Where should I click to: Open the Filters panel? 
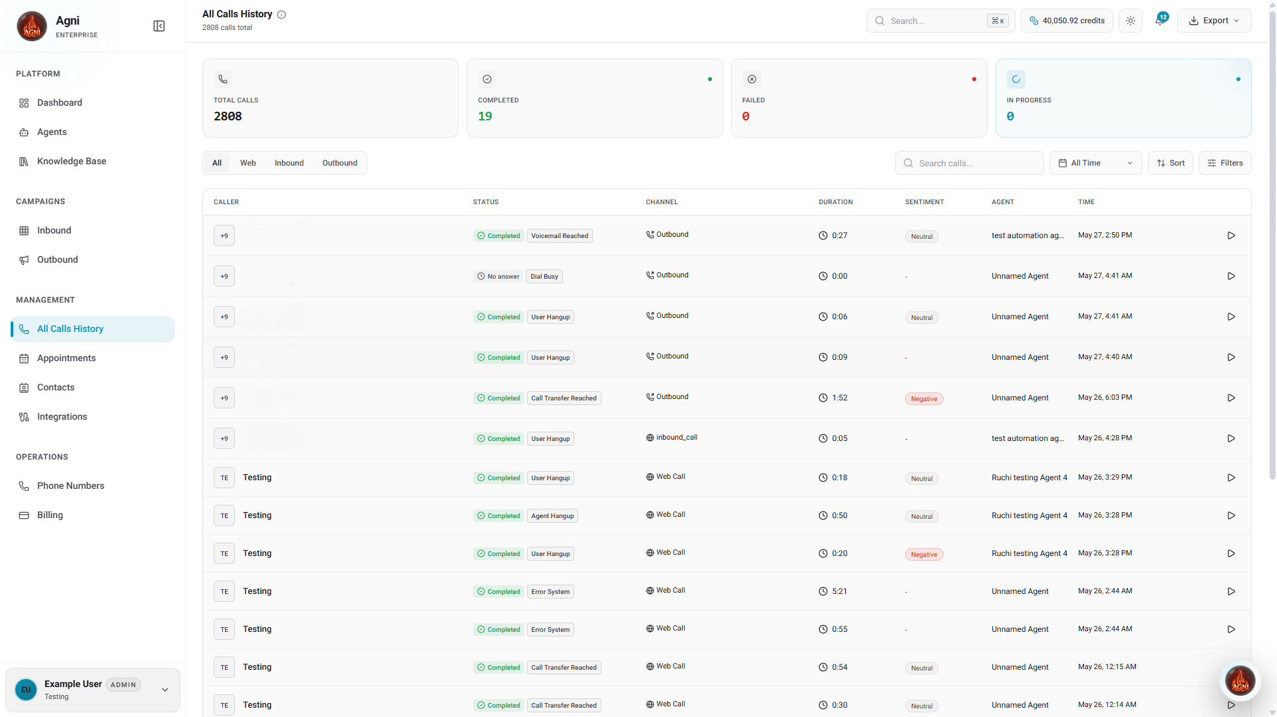coord(1224,163)
